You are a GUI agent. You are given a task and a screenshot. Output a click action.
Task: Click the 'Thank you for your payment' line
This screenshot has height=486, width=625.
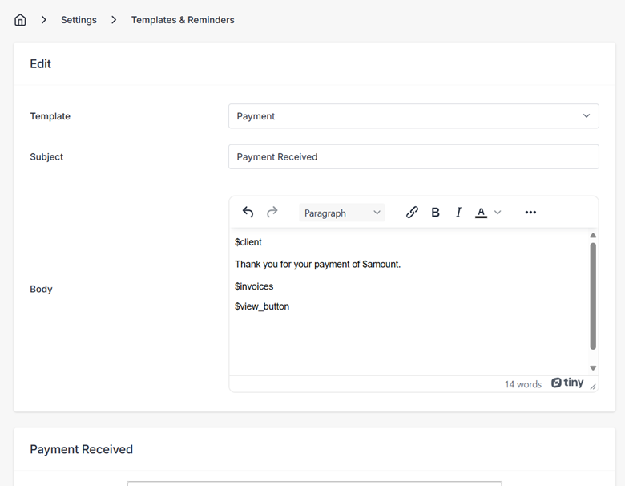pyautogui.click(x=317, y=264)
